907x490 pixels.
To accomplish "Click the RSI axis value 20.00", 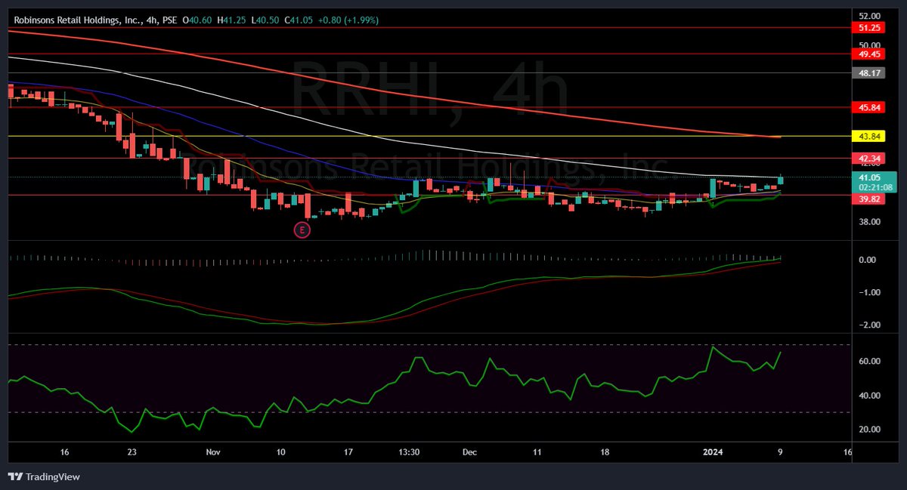I will pos(870,429).
